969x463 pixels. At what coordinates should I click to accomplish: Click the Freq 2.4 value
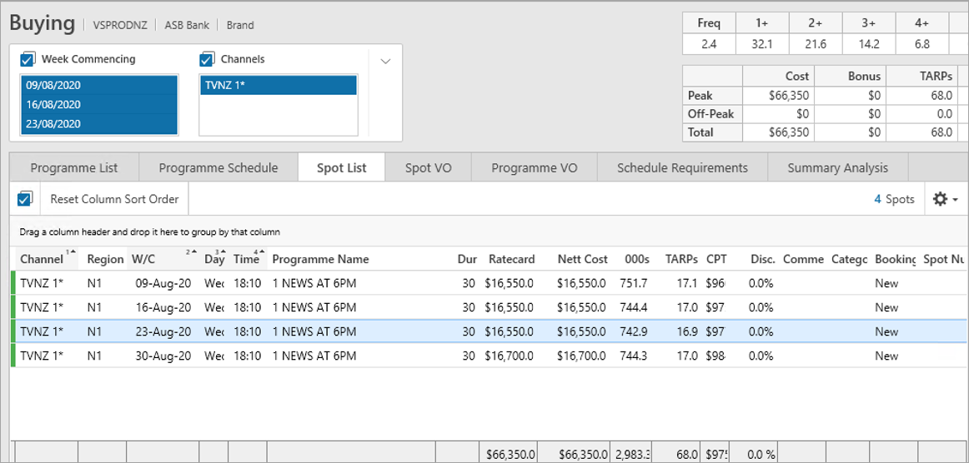coord(709,44)
